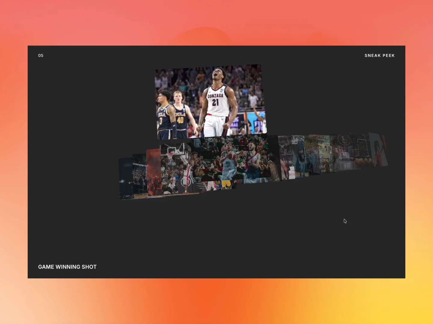Open the woman in red dress thumbnail
433x324 pixels.
(x=379, y=149)
